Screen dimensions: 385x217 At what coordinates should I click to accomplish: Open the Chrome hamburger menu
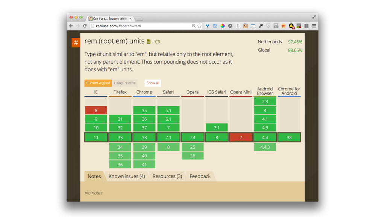(x=314, y=26)
